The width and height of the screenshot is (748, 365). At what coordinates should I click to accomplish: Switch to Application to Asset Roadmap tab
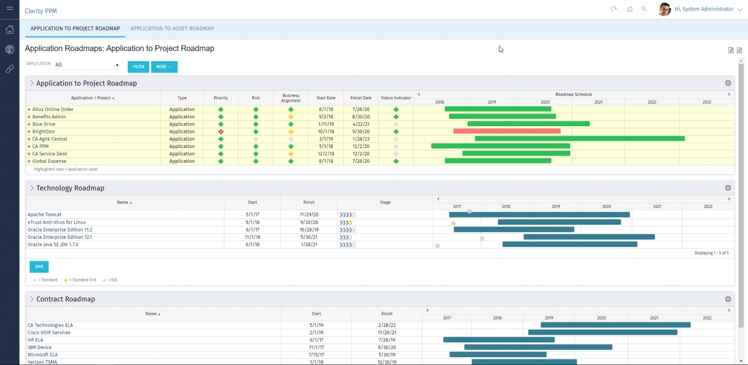[x=172, y=29]
